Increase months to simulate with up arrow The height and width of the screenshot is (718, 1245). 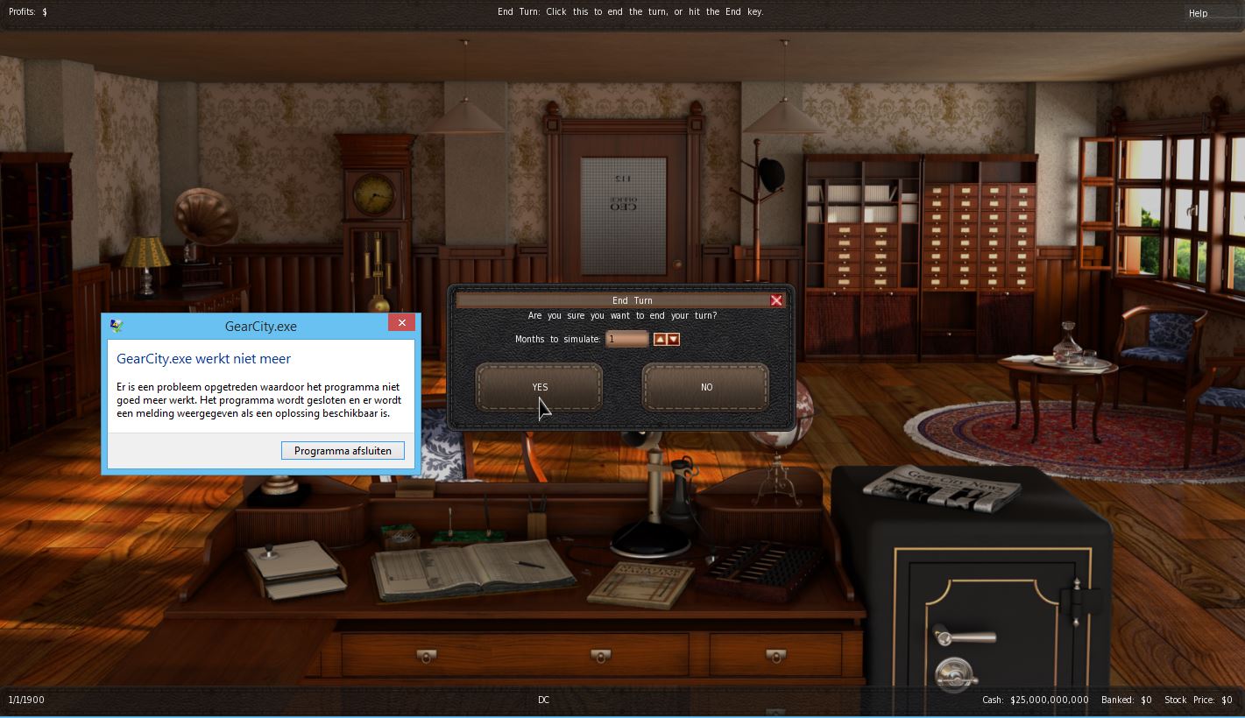pyautogui.click(x=660, y=339)
